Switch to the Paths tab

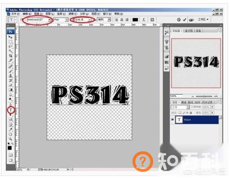[190, 102]
